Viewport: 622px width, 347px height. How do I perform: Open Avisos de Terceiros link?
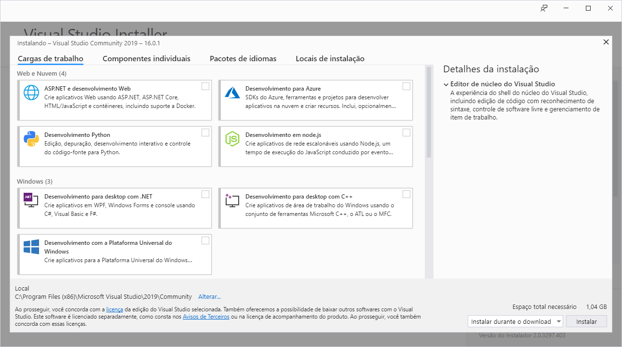coord(206,317)
